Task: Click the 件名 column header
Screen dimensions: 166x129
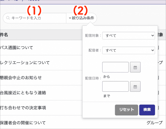Action: coord(4,35)
